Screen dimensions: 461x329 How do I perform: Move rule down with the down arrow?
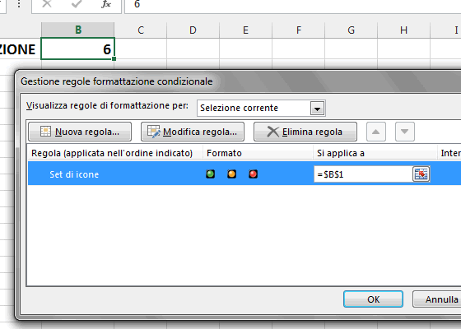click(405, 132)
